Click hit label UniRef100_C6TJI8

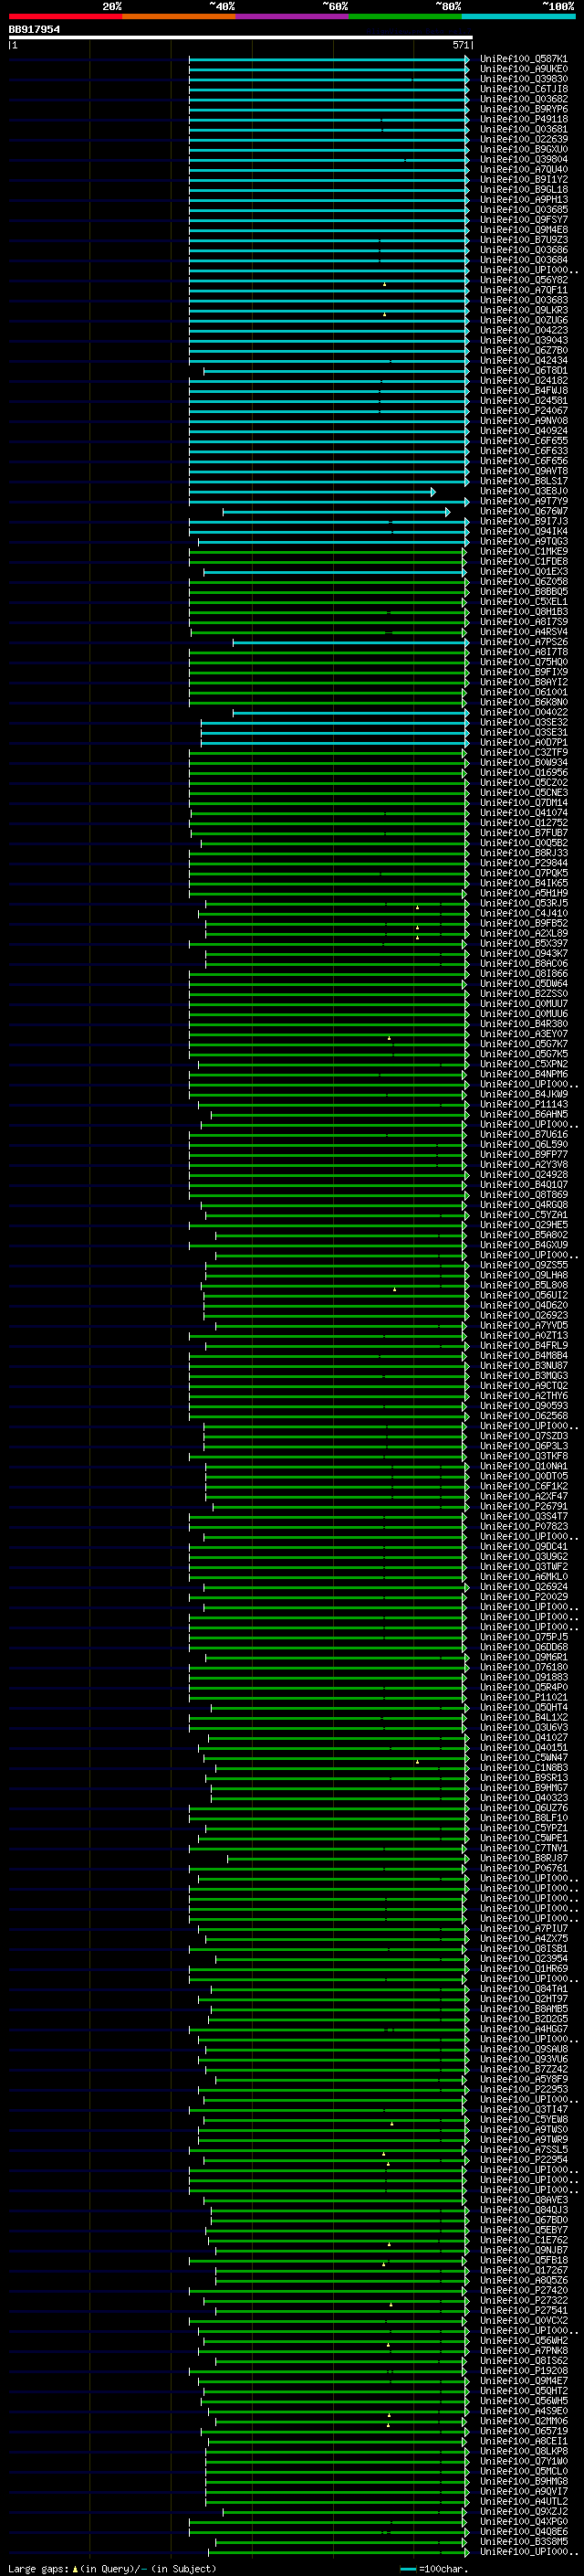click(x=523, y=90)
